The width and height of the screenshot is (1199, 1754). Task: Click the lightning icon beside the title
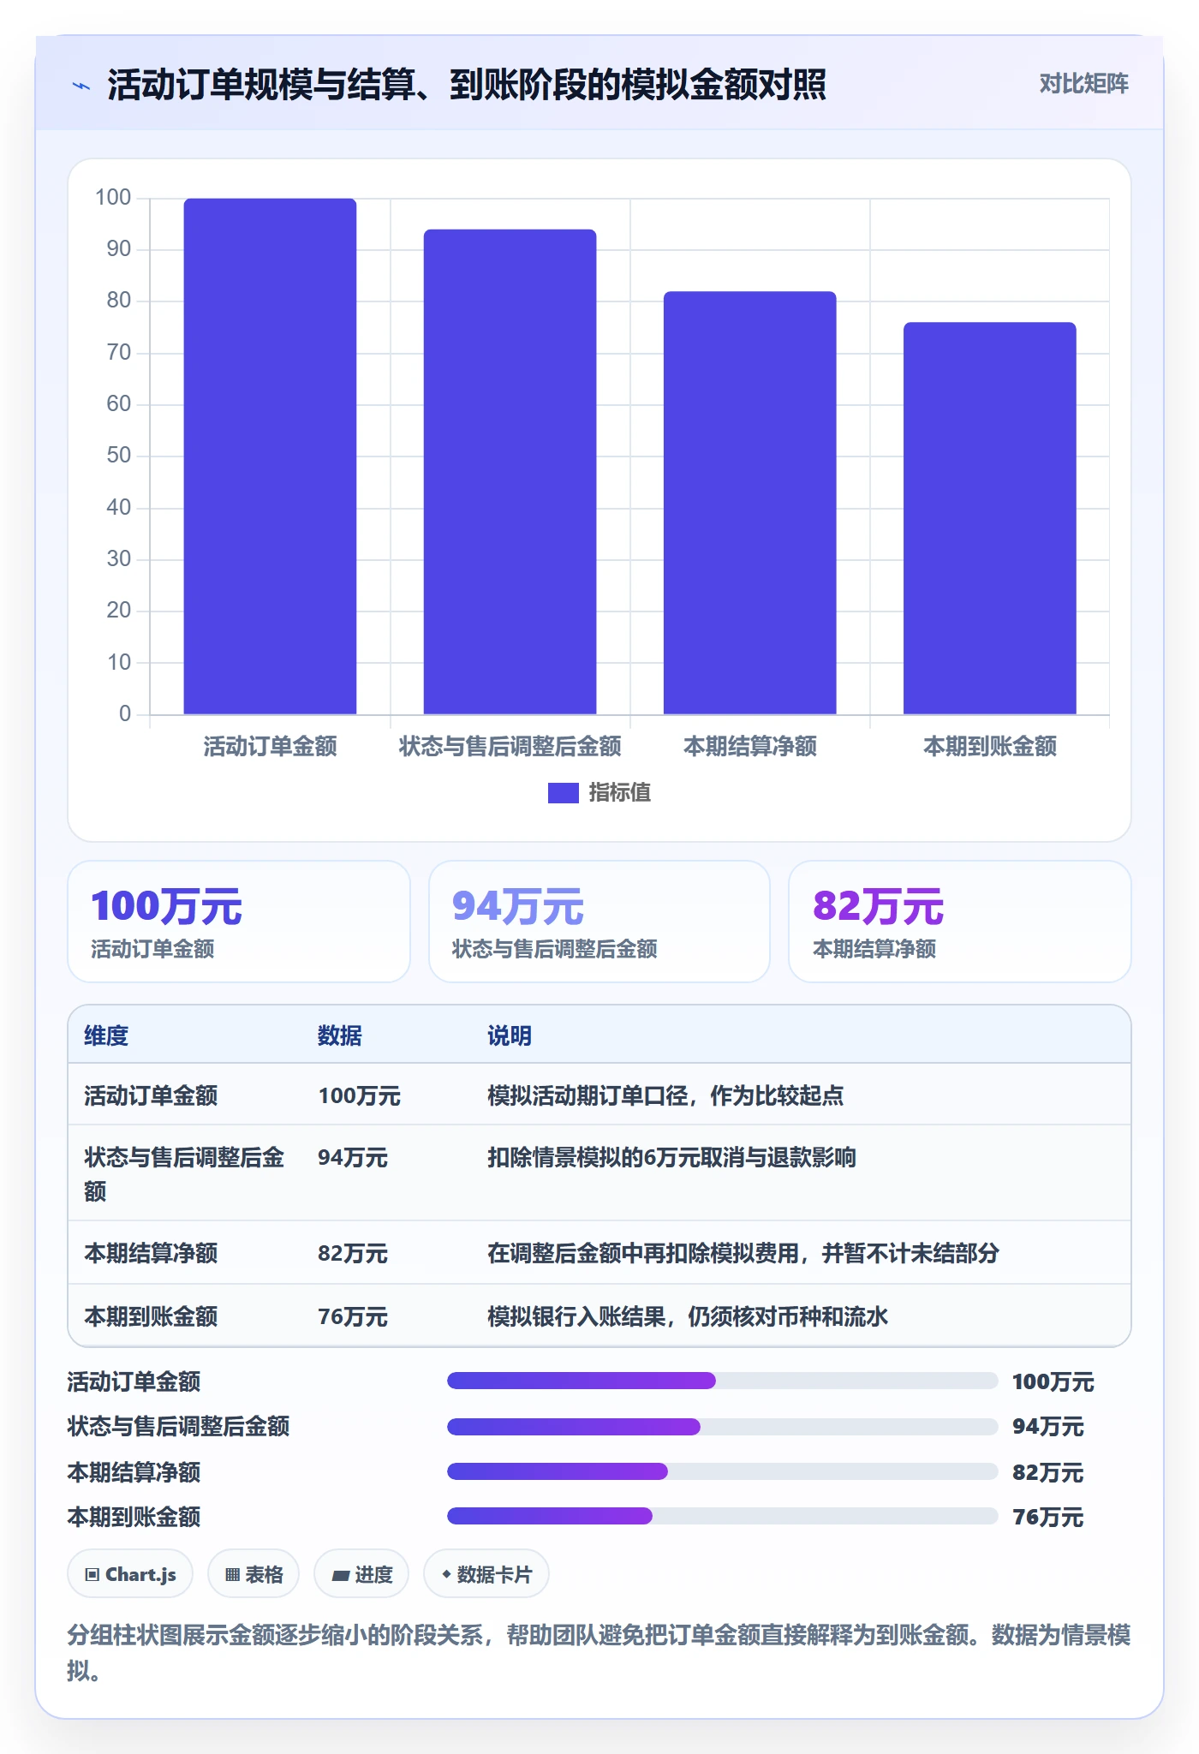(81, 86)
